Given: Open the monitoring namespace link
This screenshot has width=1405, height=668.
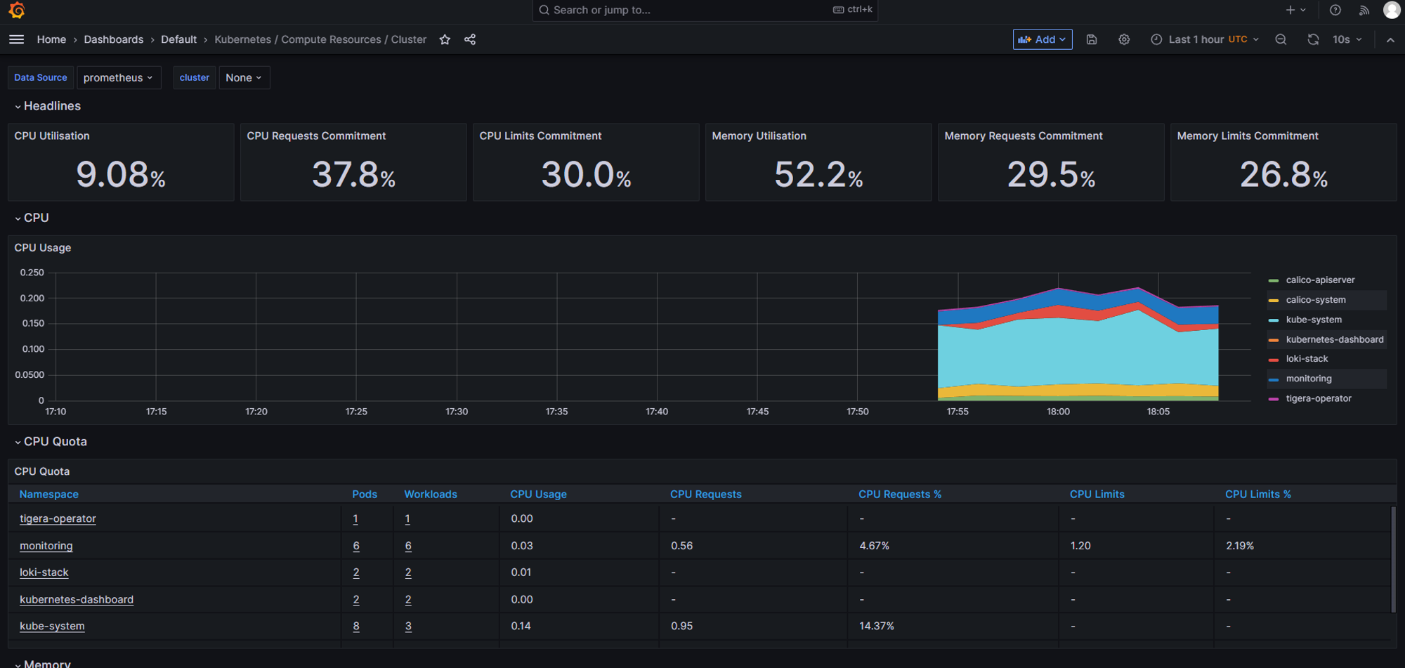Looking at the screenshot, I should pos(46,546).
